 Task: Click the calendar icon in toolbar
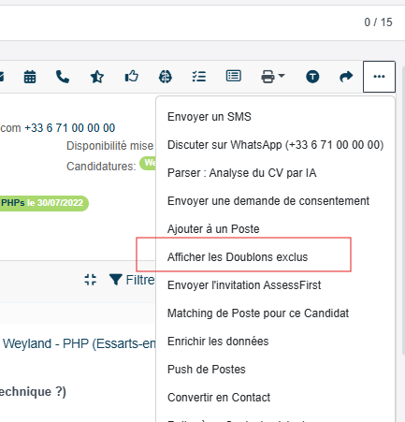tap(30, 77)
